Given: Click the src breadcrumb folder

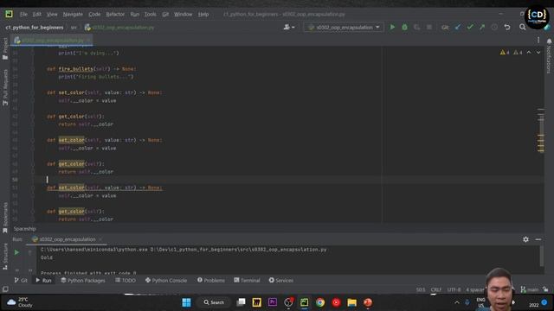Looking at the screenshot, I should click(74, 27).
